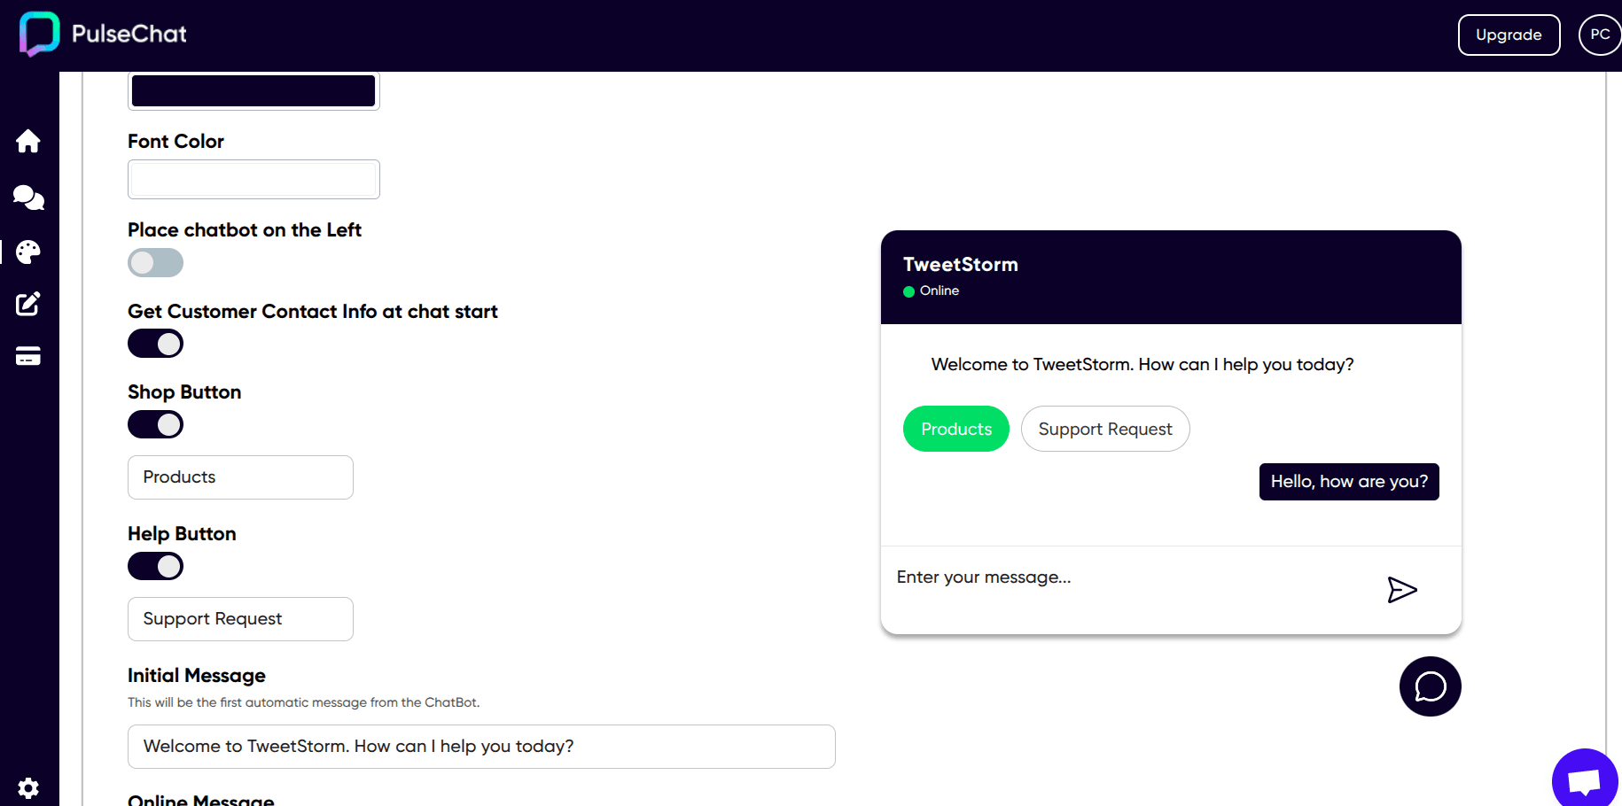Open the Chats section in the sidebar

pyautogui.click(x=28, y=198)
